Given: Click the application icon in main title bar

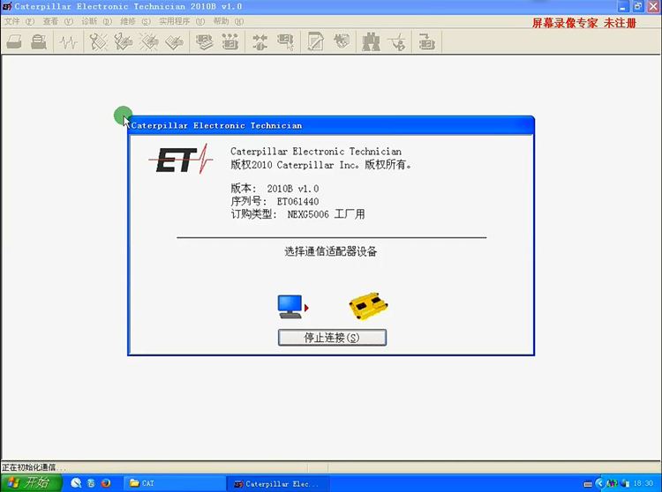Looking at the screenshot, I should pos(7,6).
